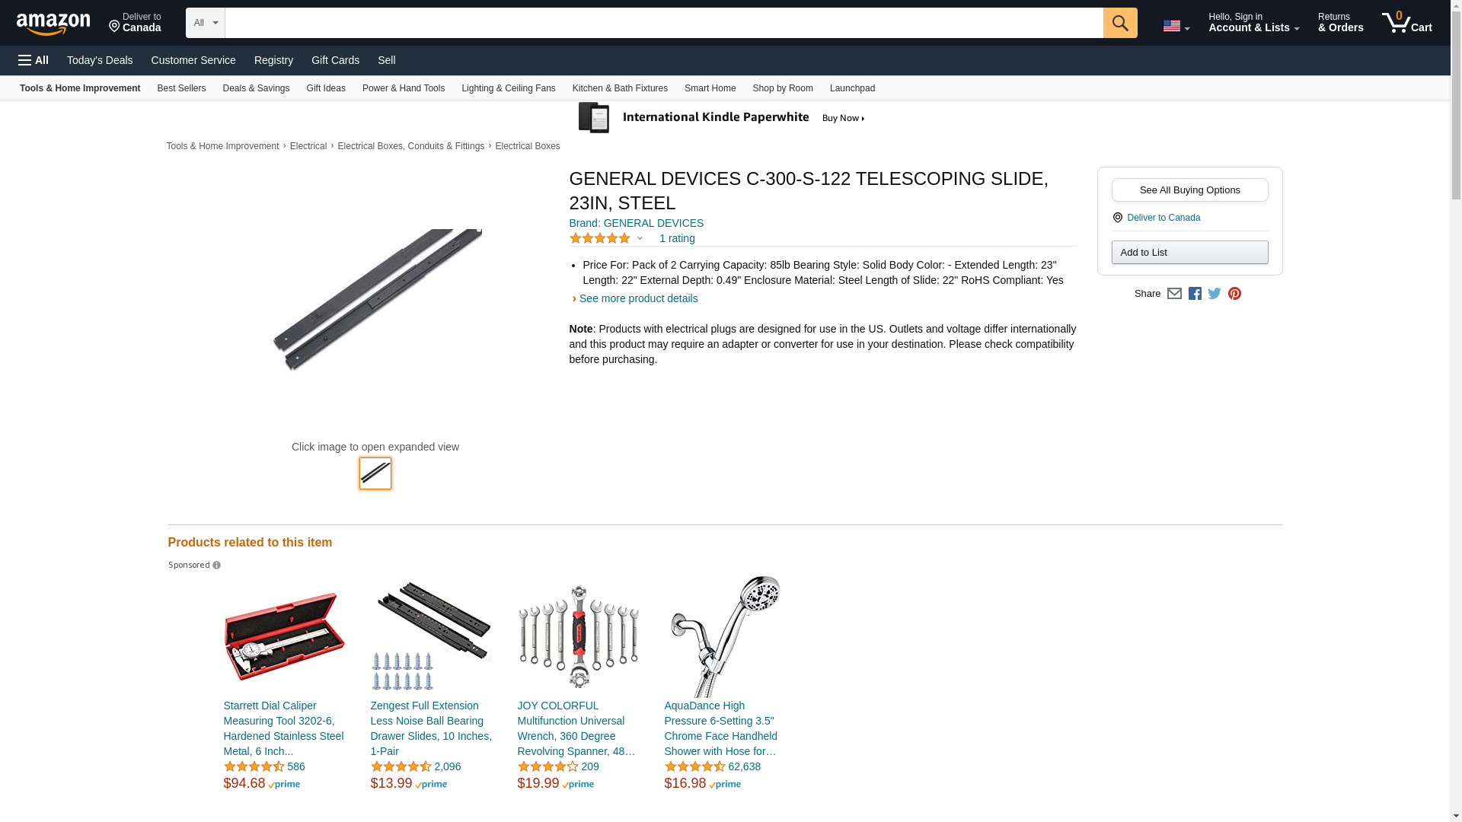Expand the language flag selector

[1176, 26]
